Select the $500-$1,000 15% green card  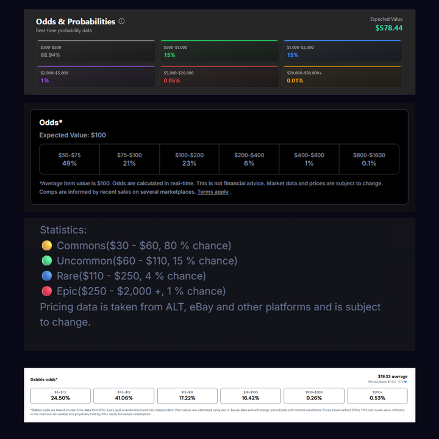tap(220, 51)
